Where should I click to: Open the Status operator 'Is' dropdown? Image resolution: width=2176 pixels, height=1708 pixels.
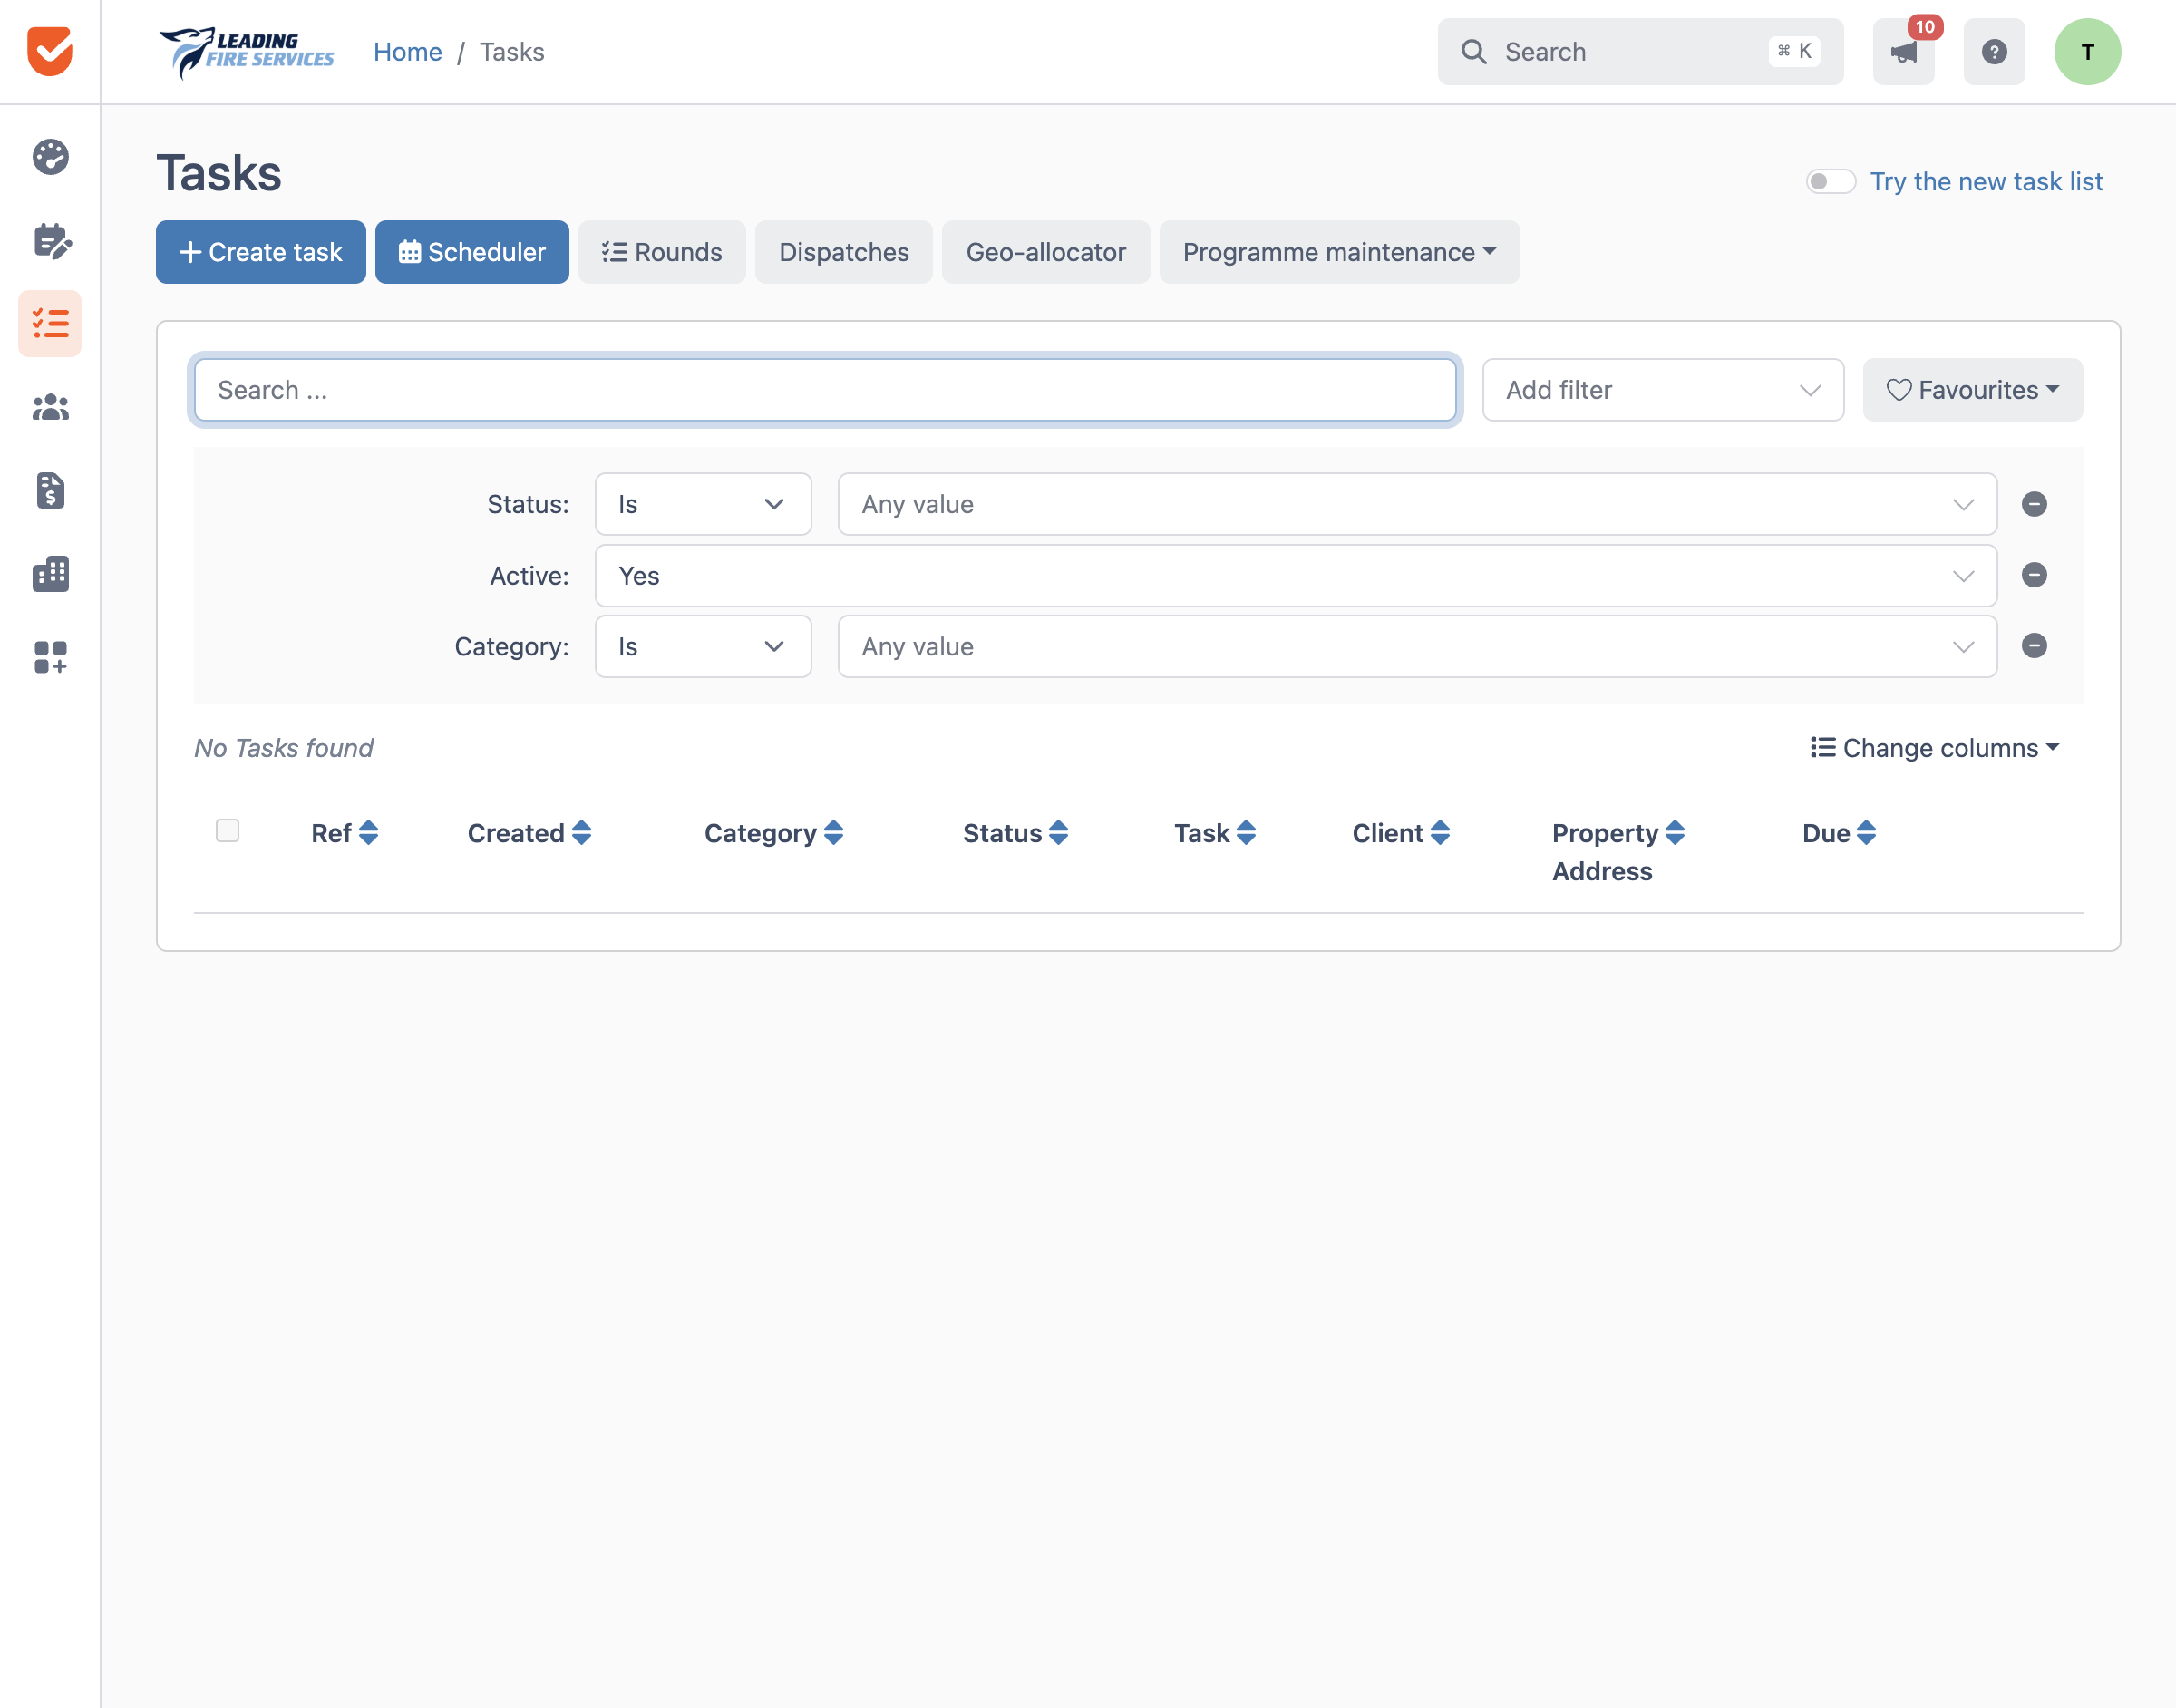point(703,504)
